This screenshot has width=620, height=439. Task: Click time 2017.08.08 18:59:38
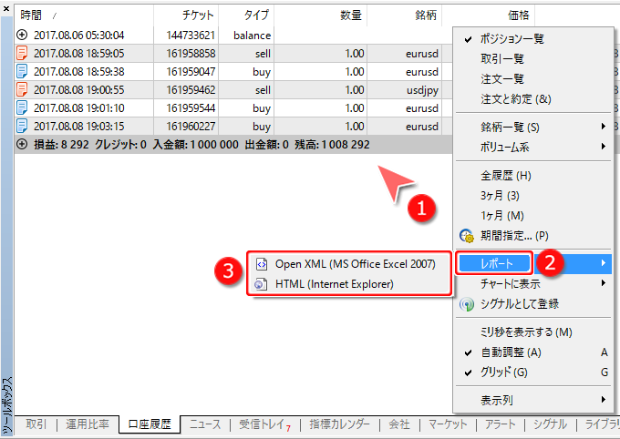(79, 72)
